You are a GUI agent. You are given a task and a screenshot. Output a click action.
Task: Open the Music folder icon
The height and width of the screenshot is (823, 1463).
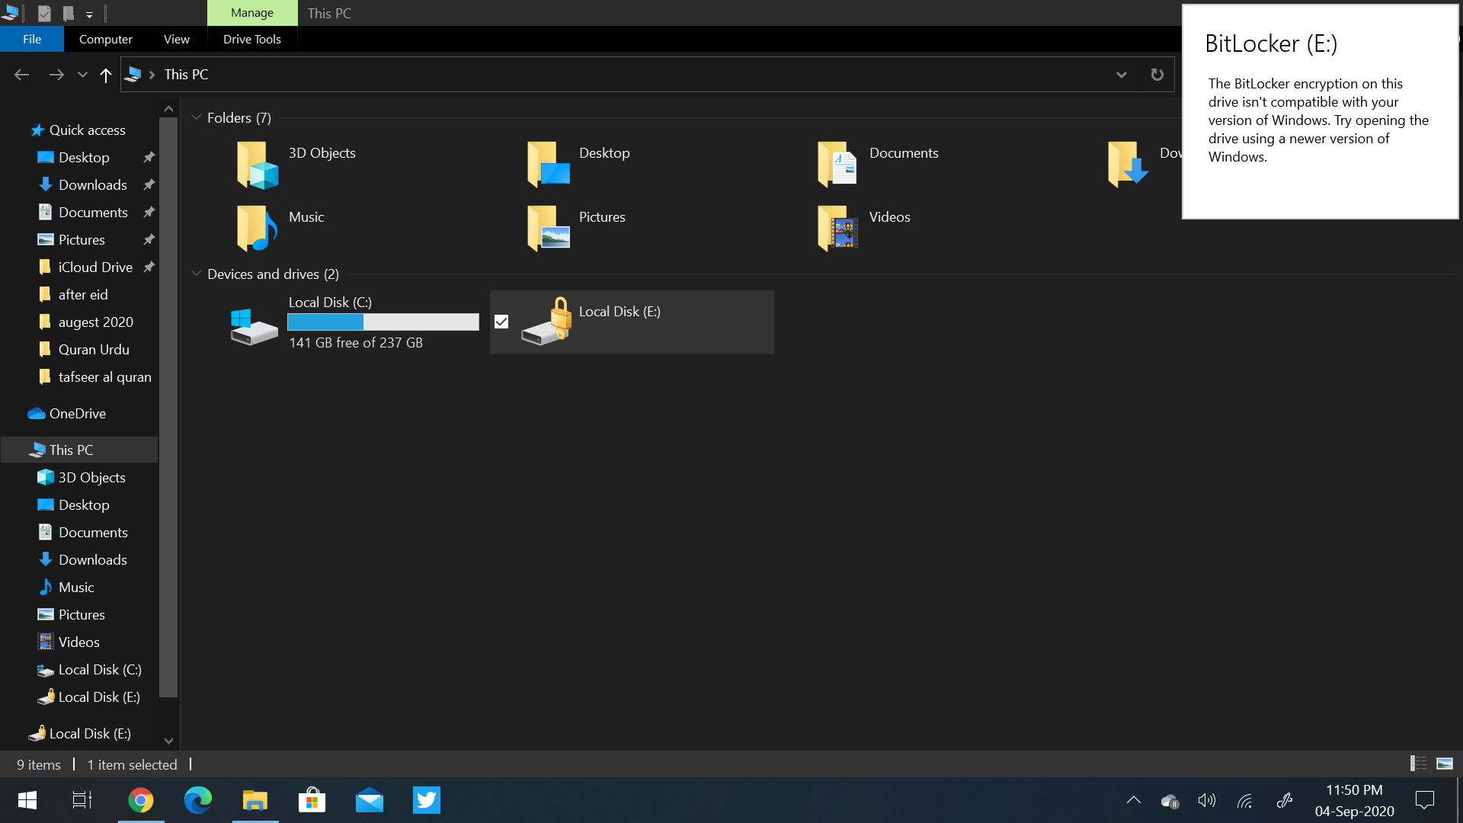coord(257,228)
